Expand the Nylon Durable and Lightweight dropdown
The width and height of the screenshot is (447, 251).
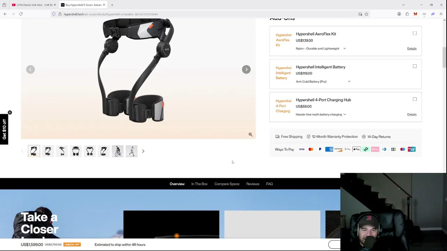pyautogui.click(x=321, y=48)
